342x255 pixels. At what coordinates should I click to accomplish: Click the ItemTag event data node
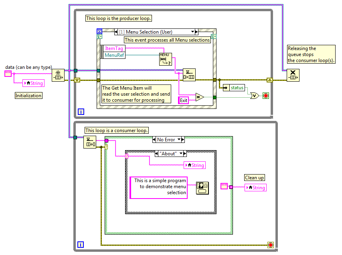[x=114, y=48]
